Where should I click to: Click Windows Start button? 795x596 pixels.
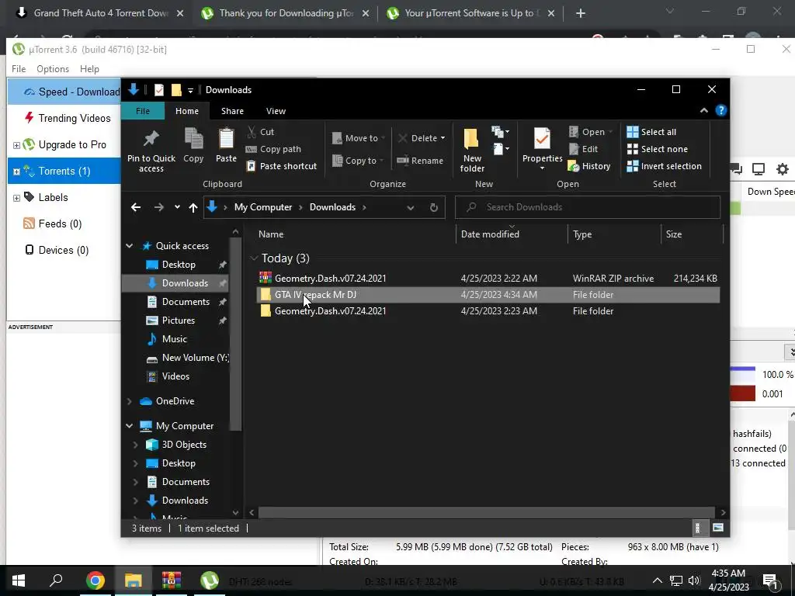coord(19,580)
